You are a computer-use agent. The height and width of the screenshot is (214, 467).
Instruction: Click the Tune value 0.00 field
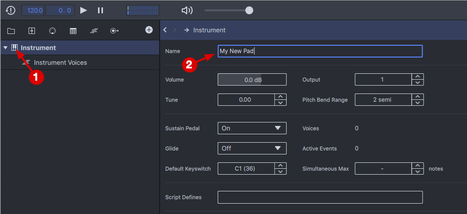coord(246,100)
